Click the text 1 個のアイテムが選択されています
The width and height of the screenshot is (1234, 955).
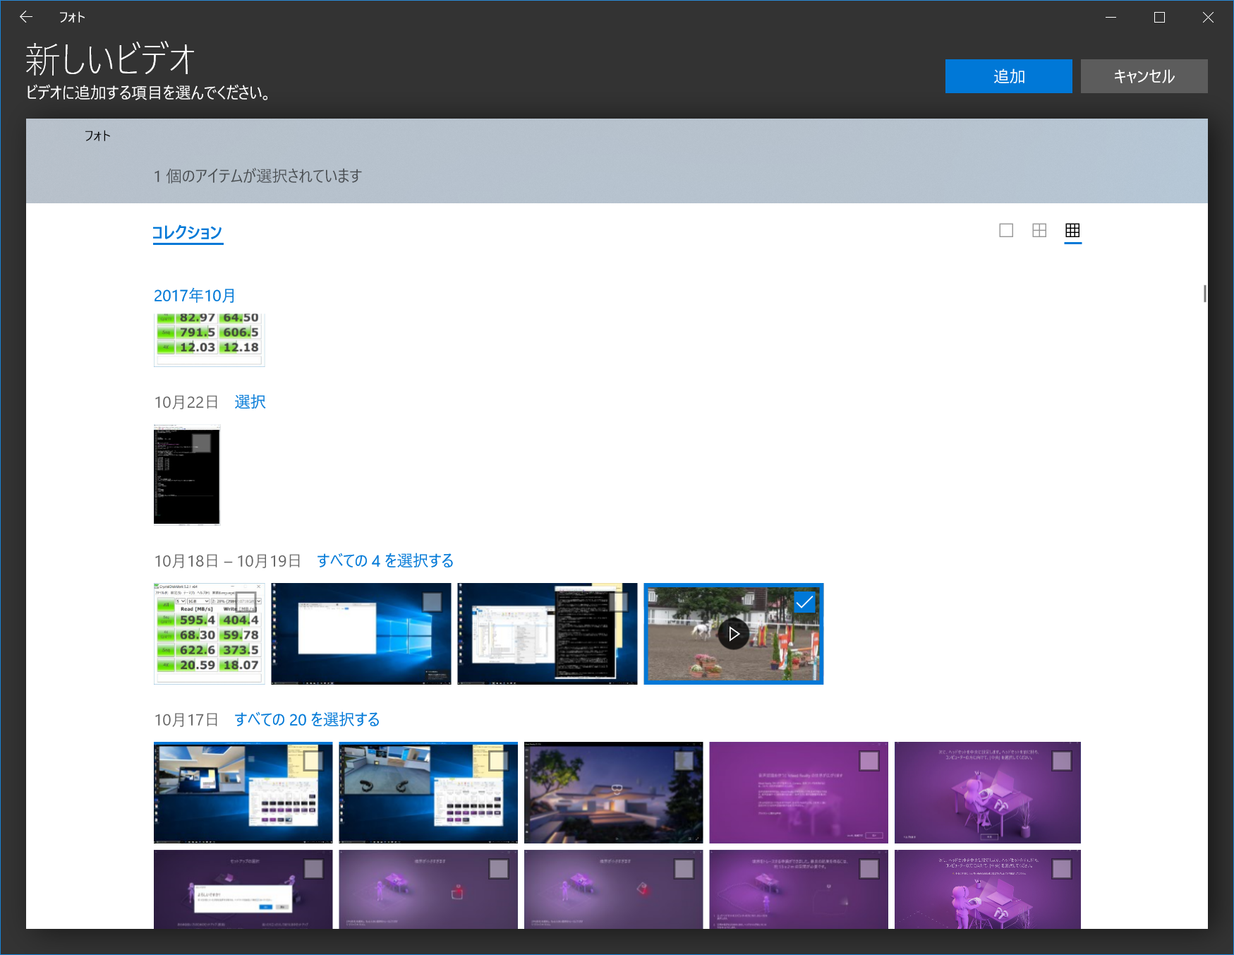point(258,176)
